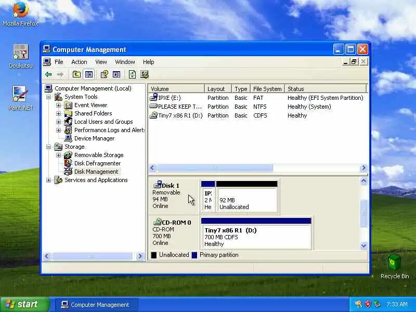Image resolution: width=416 pixels, height=312 pixels.
Task: Select Removable Storage in the tree
Action: click(x=99, y=155)
